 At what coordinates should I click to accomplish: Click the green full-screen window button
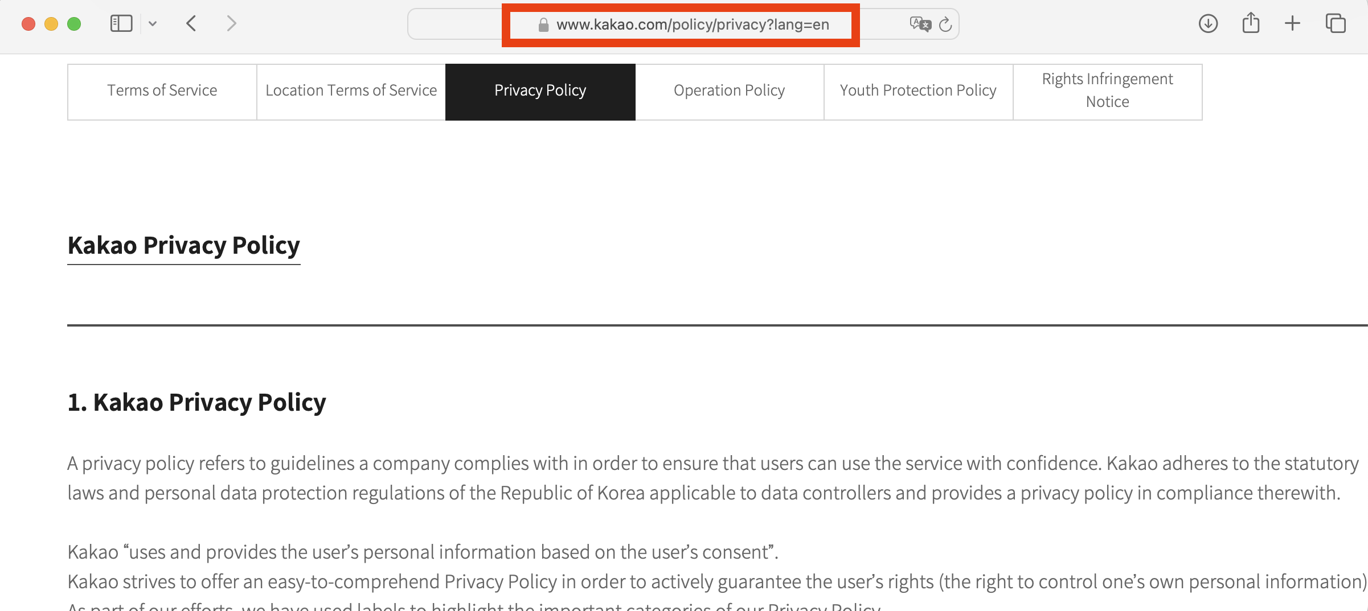(74, 24)
